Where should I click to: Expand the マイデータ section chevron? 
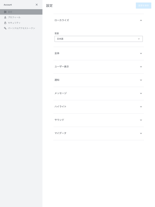141,133
